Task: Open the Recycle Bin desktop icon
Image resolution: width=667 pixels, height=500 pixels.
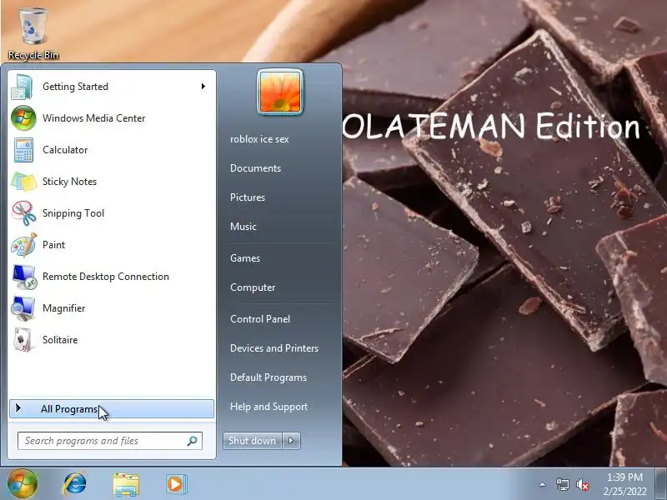Action: point(33,33)
